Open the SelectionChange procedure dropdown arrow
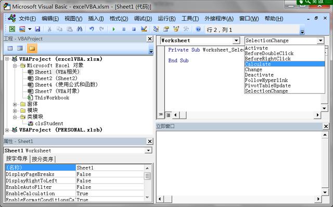The height and width of the screenshot is (207, 333). coord(320,41)
